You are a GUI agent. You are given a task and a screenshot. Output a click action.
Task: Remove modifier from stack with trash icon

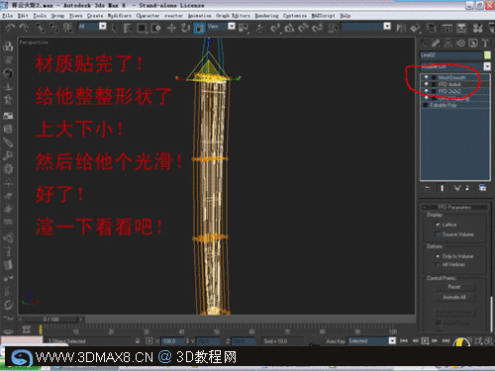click(467, 188)
